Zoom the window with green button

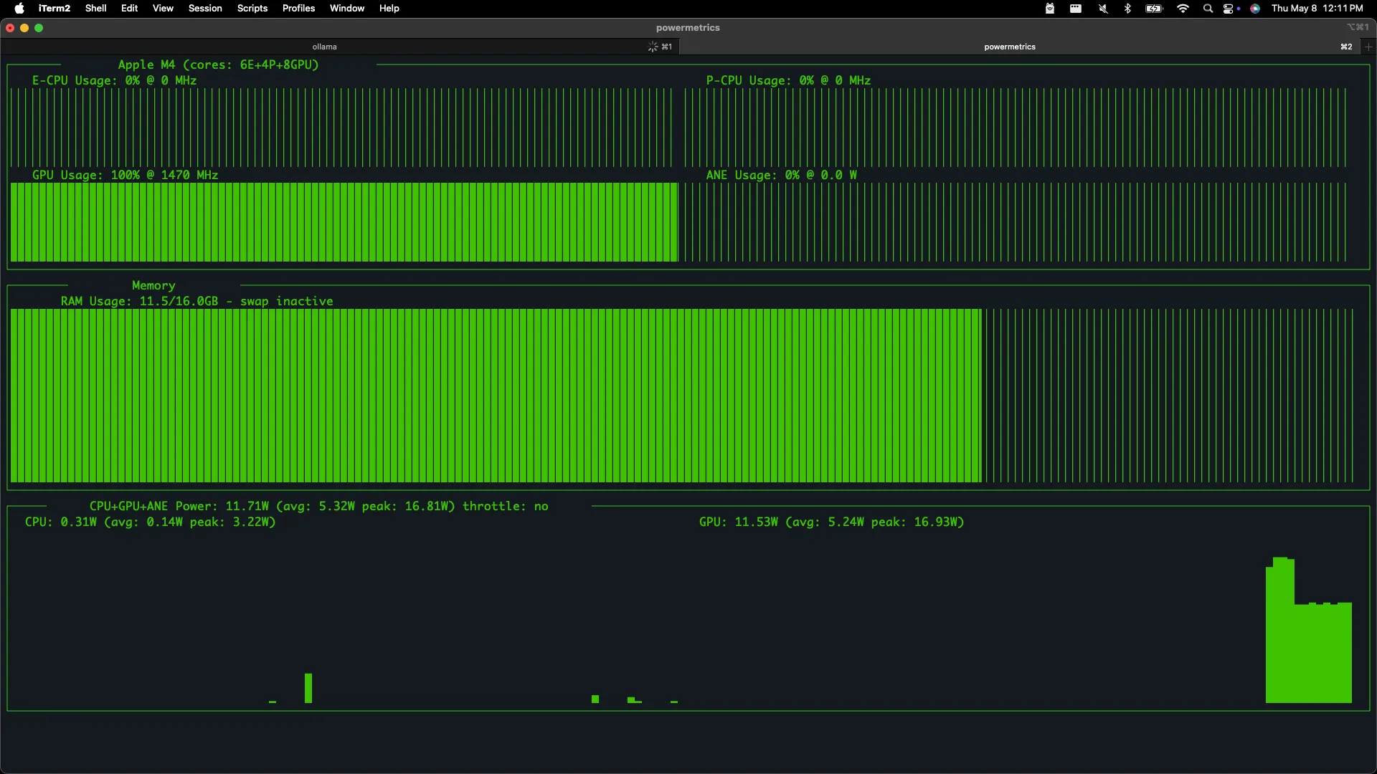(x=39, y=28)
